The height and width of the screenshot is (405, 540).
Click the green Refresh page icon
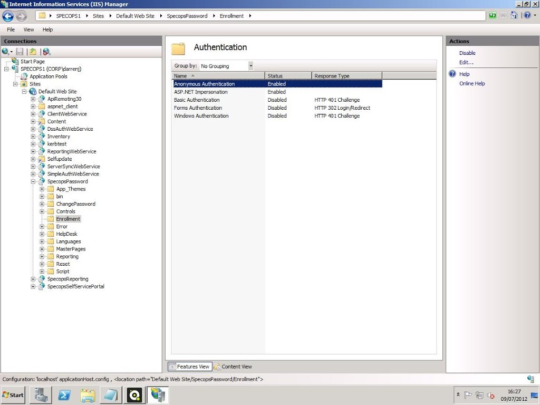[493, 15]
